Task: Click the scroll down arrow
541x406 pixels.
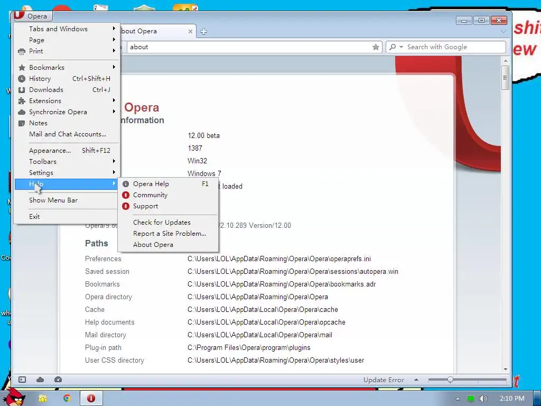Action: pos(505,370)
